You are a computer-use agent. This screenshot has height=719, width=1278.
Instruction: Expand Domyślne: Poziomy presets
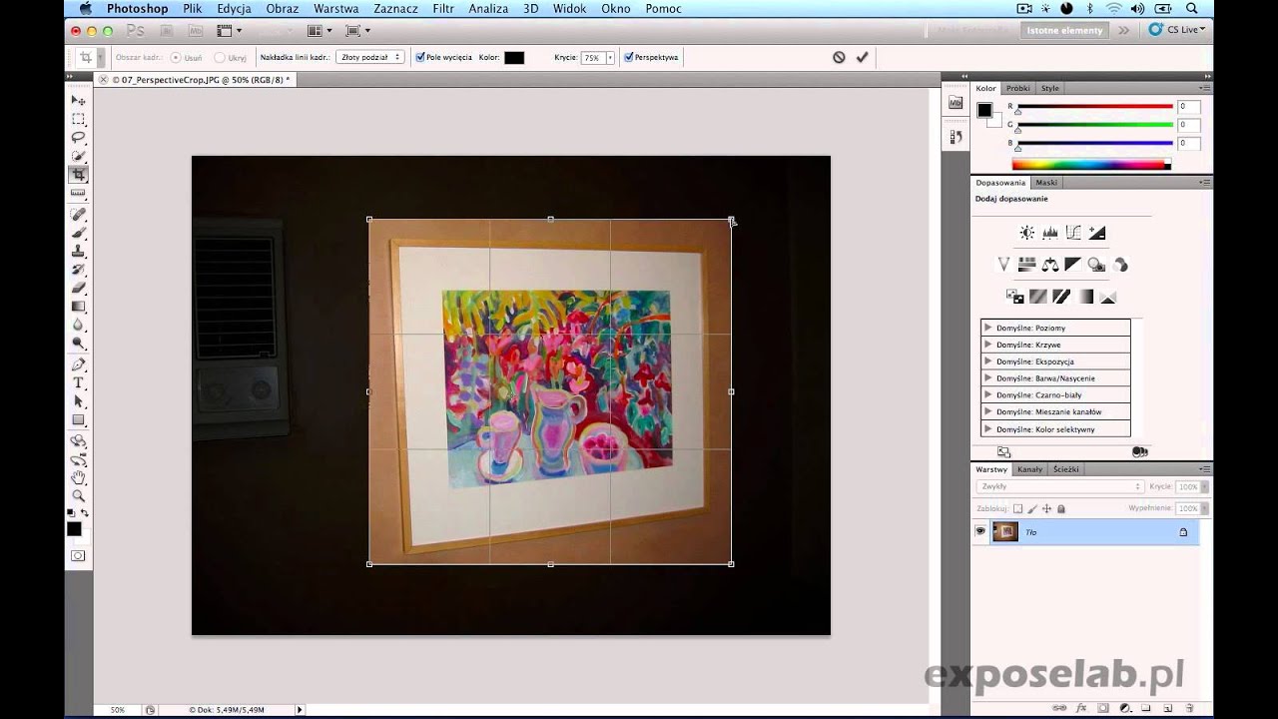tap(988, 328)
